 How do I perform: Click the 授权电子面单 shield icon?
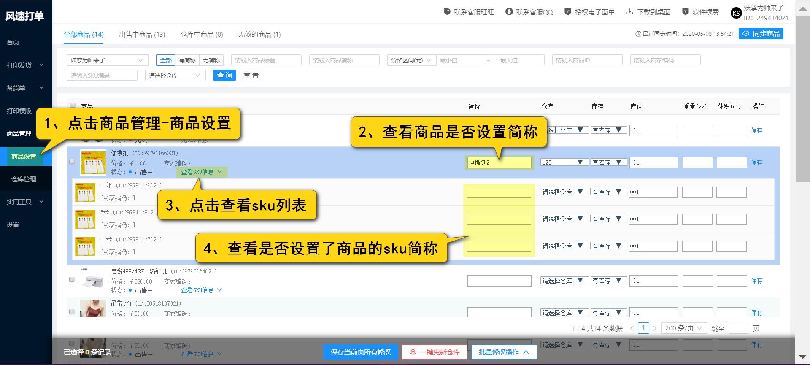tap(568, 12)
